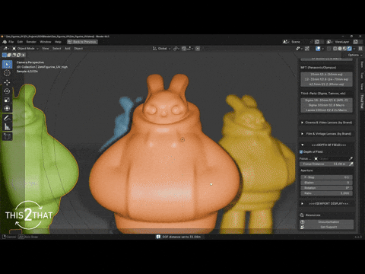The height and width of the screenshot is (274, 365).
Task: Click the add view layer icon
Action: 356,42
